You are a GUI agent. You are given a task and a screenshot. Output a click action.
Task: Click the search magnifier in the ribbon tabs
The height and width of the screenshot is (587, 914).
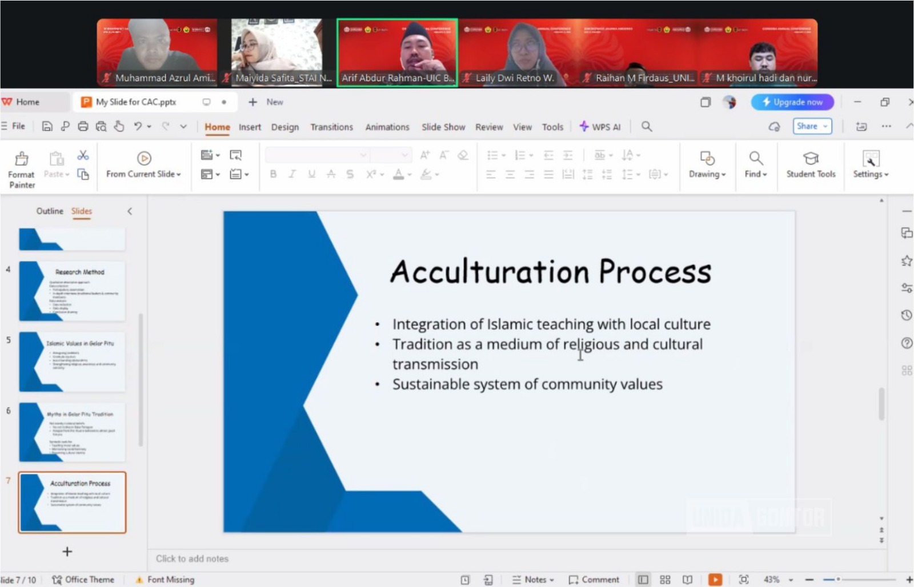click(x=646, y=126)
